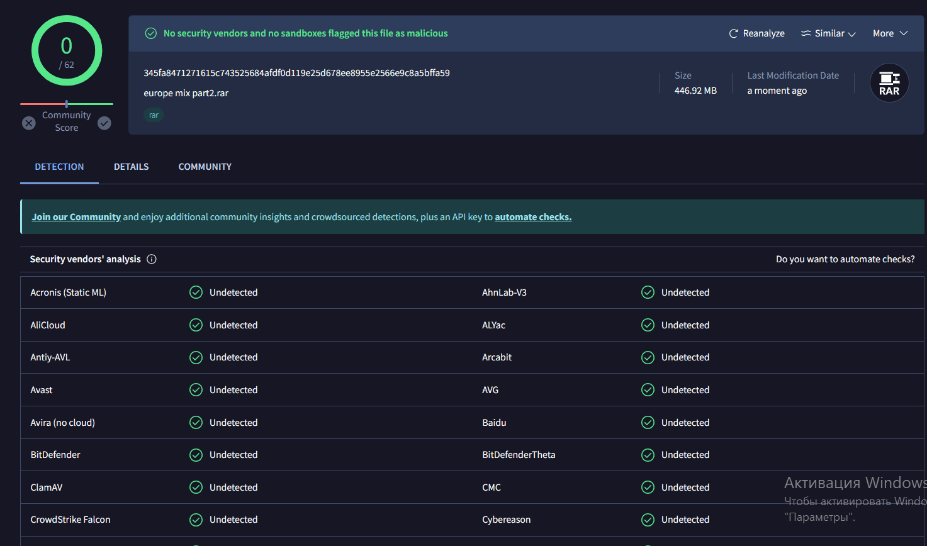Image resolution: width=927 pixels, height=546 pixels.
Task: Click the AhnLab-V3 vendor name
Action: coord(504,292)
